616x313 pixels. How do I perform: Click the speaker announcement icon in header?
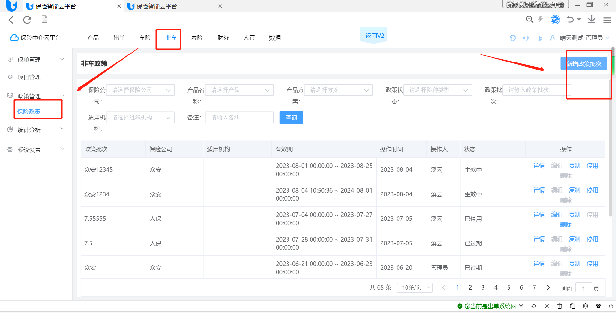click(x=539, y=38)
